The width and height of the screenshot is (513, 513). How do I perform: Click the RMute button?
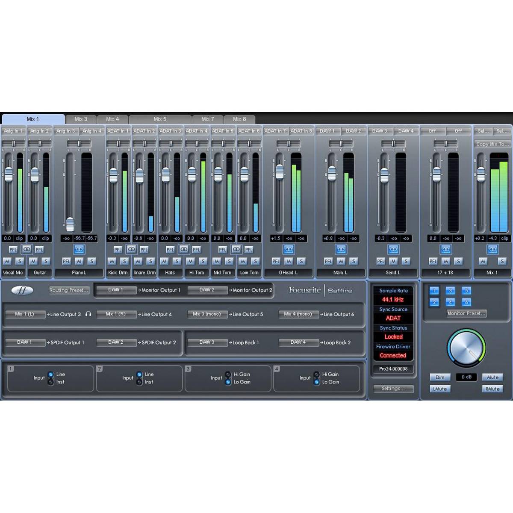(492, 389)
